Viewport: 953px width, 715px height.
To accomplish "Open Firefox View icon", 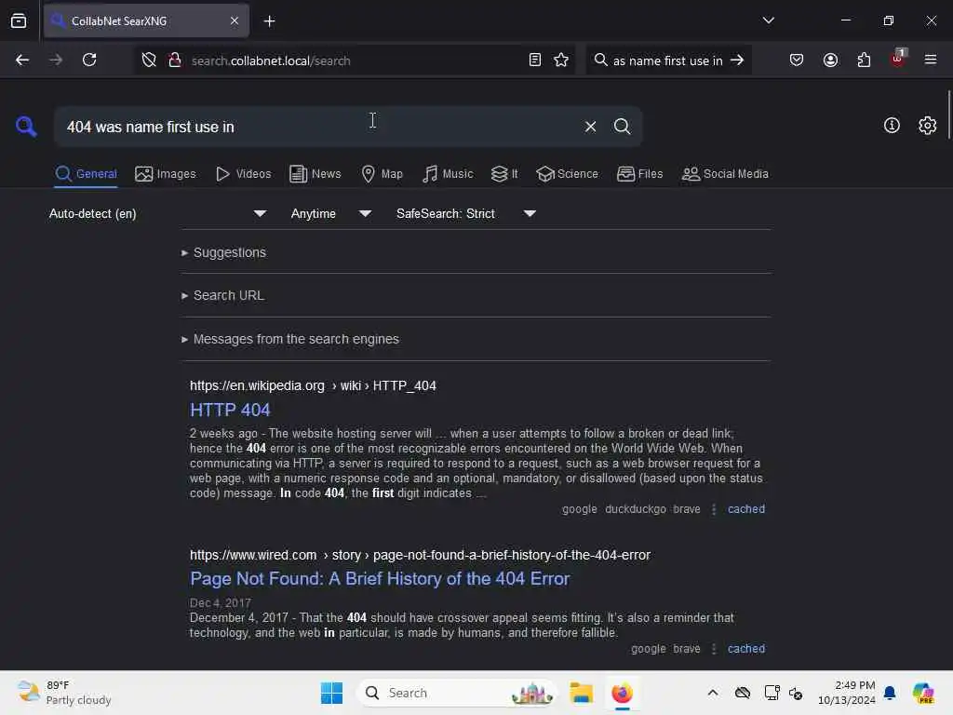I will 19,21.
